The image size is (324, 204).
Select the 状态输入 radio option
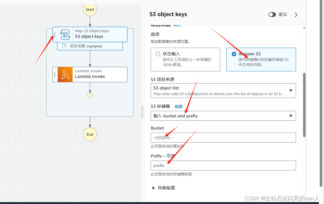(158, 54)
